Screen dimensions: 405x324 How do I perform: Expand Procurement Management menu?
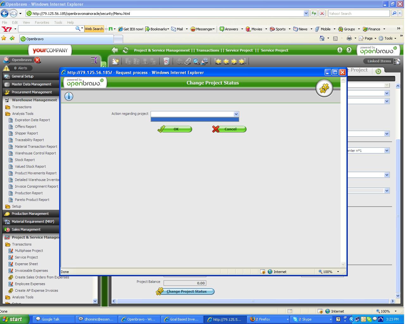[x=31, y=92]
